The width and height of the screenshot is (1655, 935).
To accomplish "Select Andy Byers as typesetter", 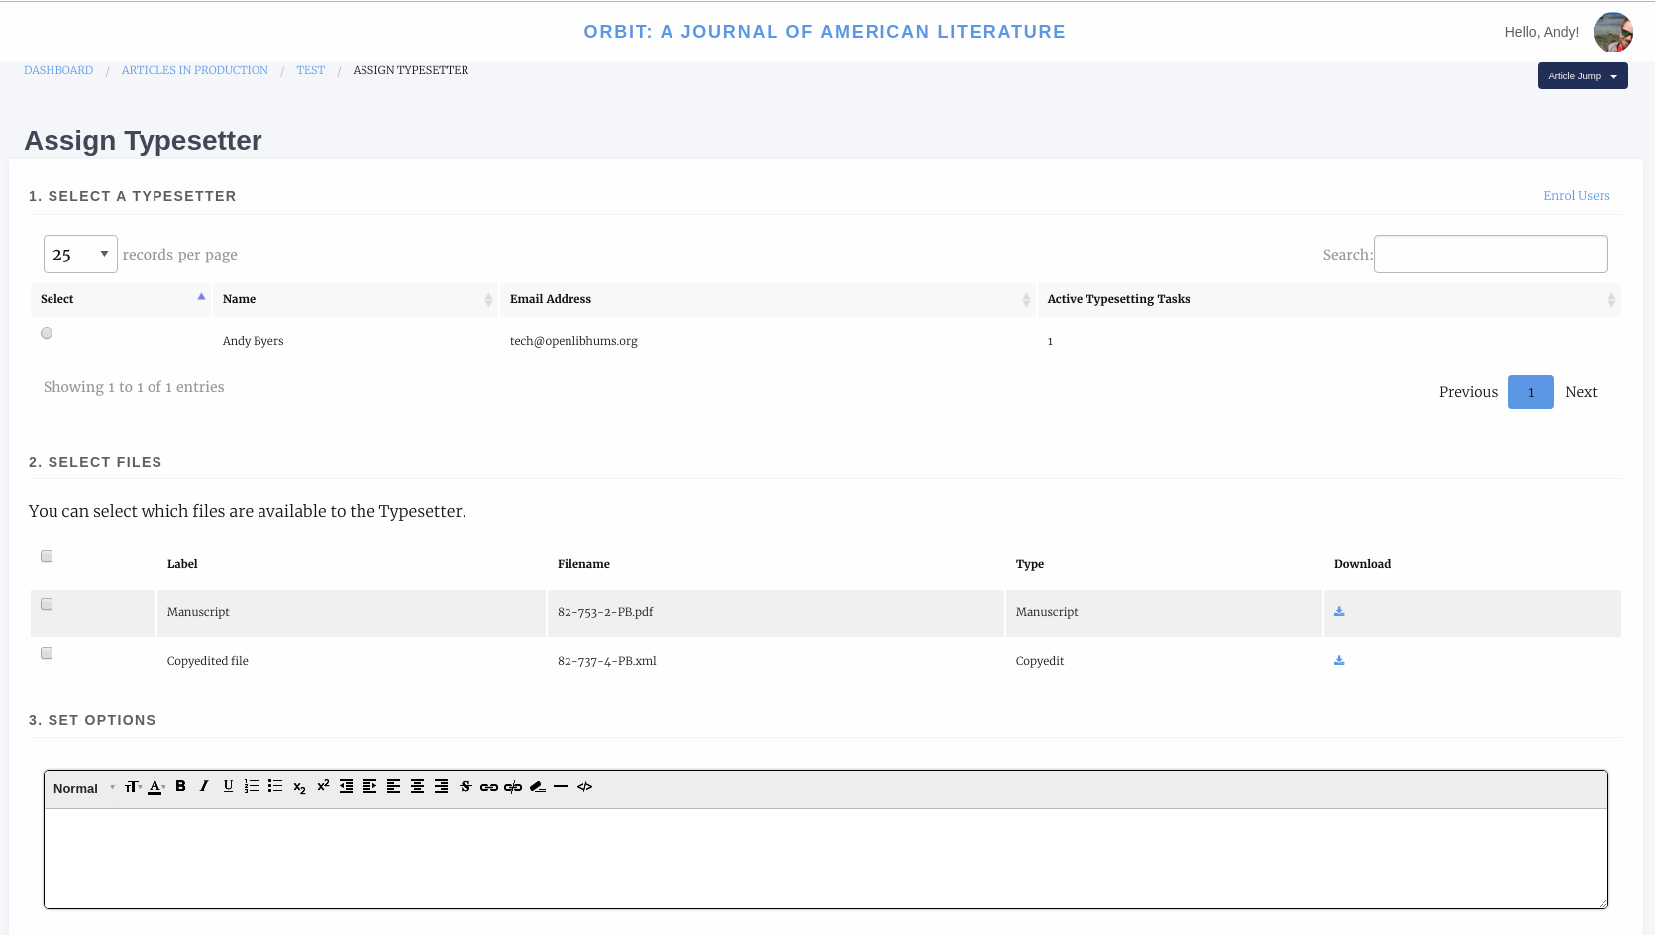I will [x=47, y=334].
